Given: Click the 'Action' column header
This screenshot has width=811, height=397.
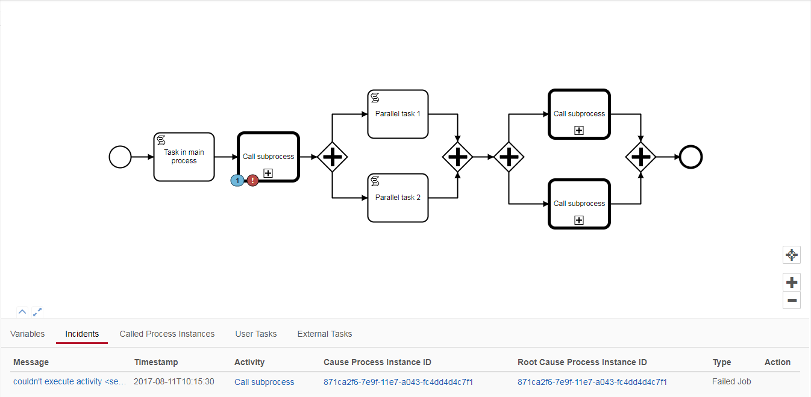Looking at the screenshot, I should (777, 362).
